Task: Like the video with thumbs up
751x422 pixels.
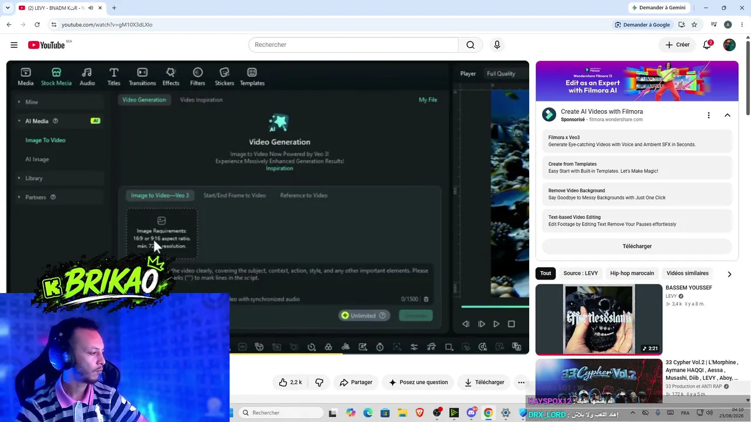Action: [290, 382]
